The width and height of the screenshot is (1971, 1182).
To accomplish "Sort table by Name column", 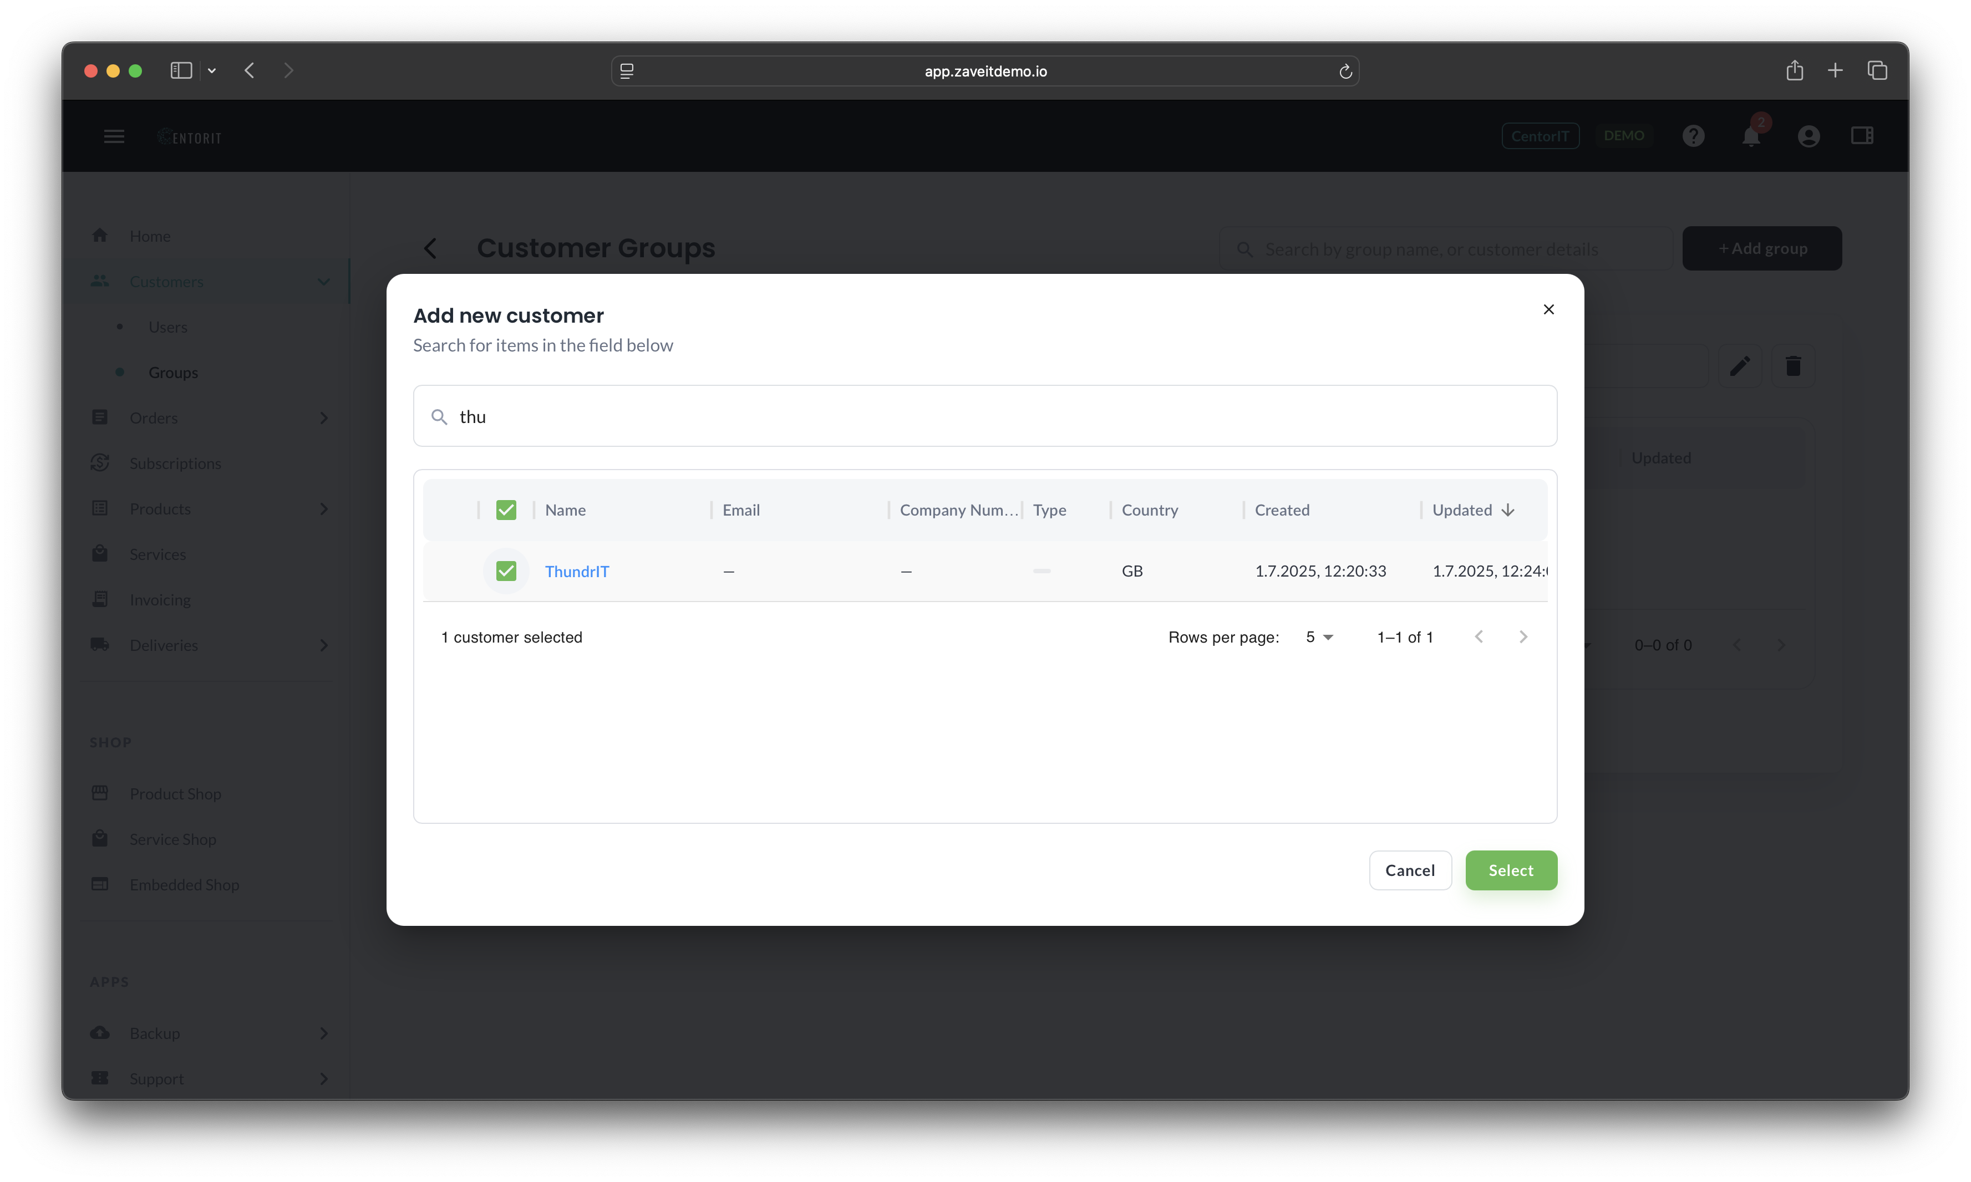I will [x=566, y=510].
